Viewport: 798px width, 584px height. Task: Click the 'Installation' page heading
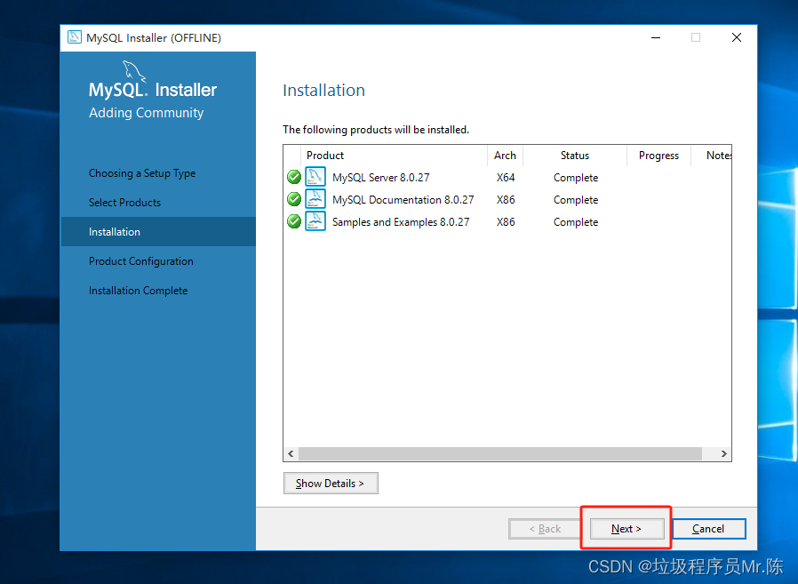[323, 90]
